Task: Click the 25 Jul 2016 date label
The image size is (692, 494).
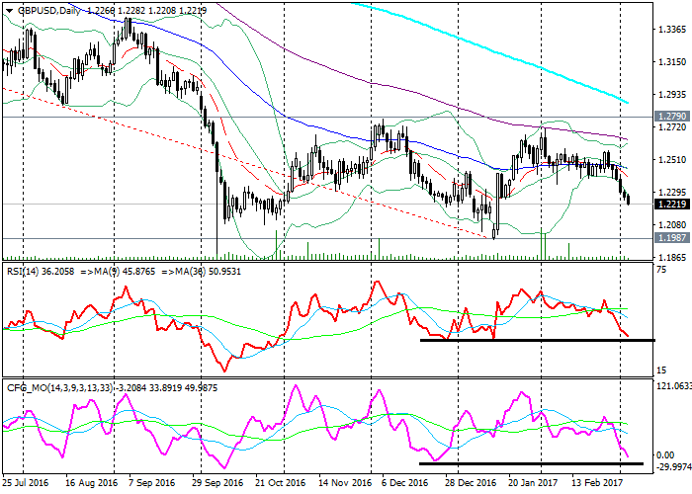Action: pyautogui.click(x=26, y=482)
